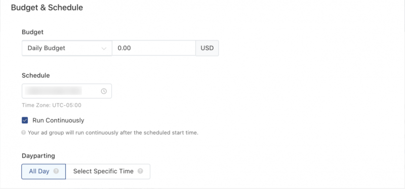
Task: Click the blurred date text in Schedule
Action: 54,91
